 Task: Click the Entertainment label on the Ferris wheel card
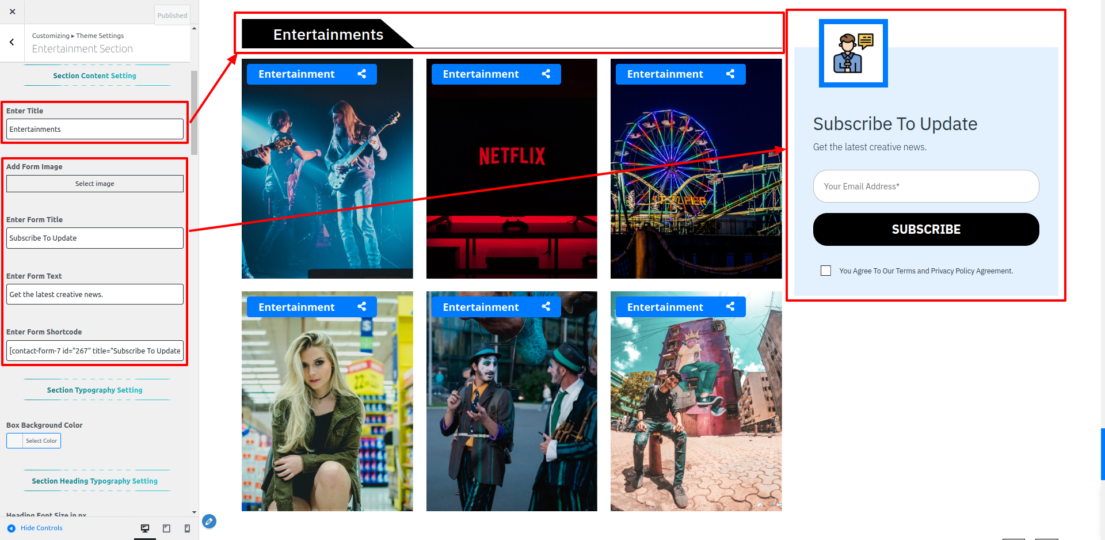665,74
